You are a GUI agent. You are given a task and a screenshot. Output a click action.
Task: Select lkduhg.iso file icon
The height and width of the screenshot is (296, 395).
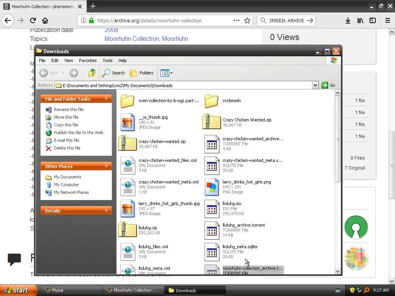pyautogui.click(x=212, y=209)
